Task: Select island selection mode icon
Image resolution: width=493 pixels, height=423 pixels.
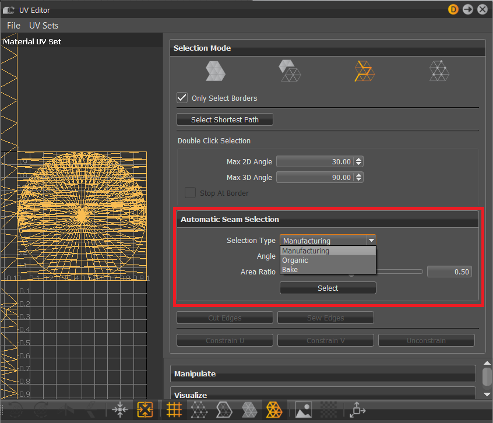Action: pos(290,71)
